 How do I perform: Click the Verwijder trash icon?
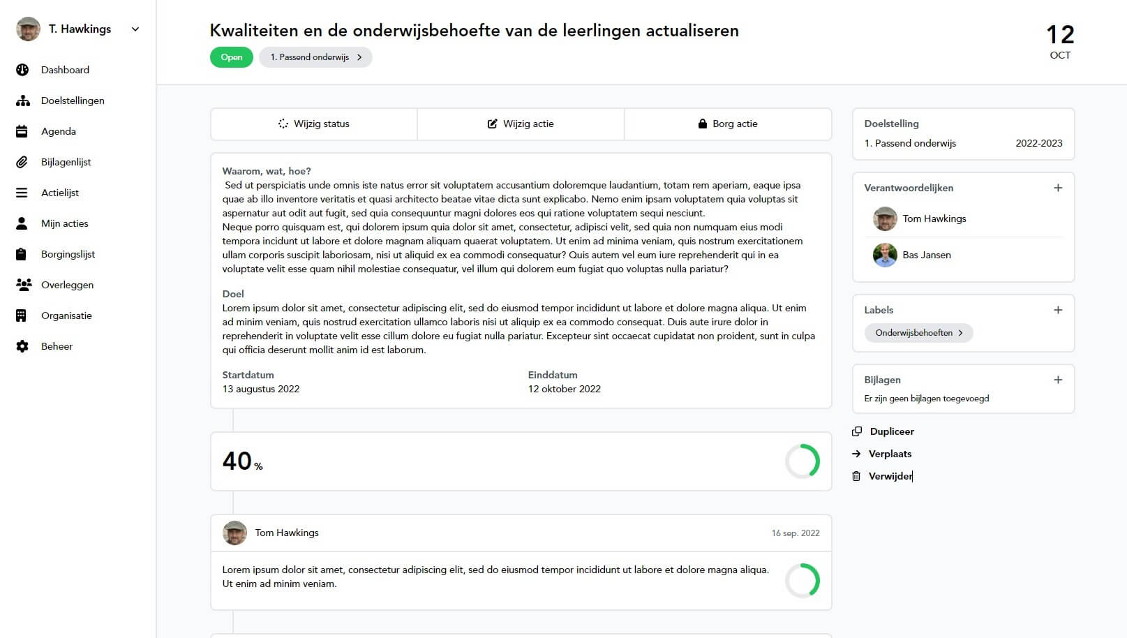[x=856, y=476]
